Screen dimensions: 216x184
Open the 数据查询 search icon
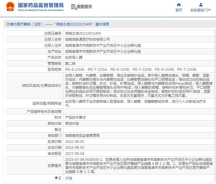[x=74, y=7]
